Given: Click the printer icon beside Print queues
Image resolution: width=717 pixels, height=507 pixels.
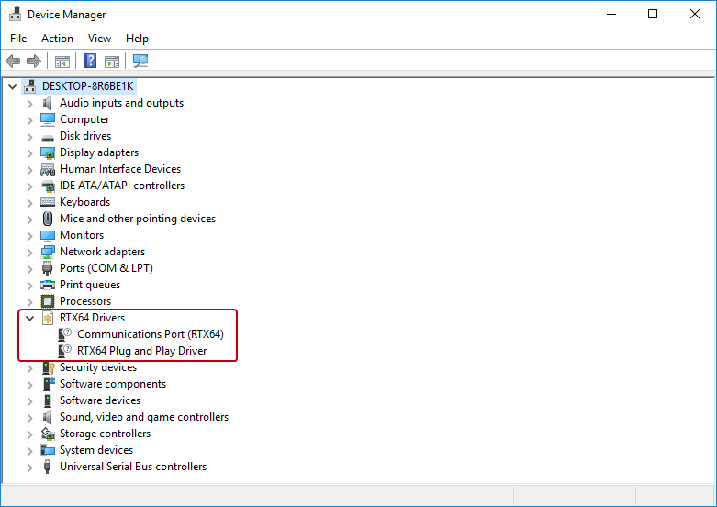Looking at the screenshot, I should [48, 285].
